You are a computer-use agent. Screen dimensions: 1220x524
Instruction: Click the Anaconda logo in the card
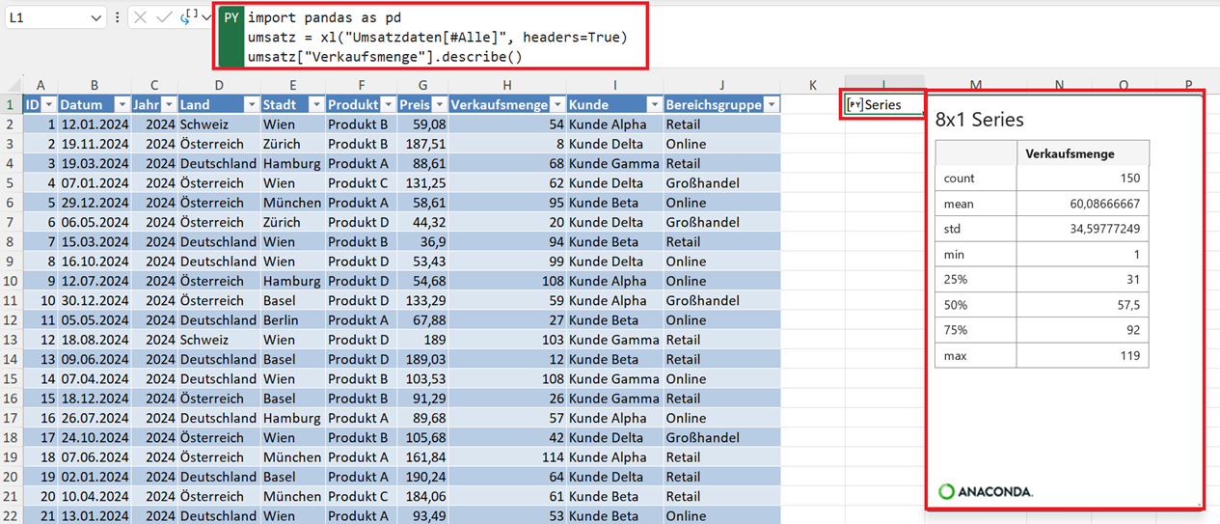(x=986, y=491)
